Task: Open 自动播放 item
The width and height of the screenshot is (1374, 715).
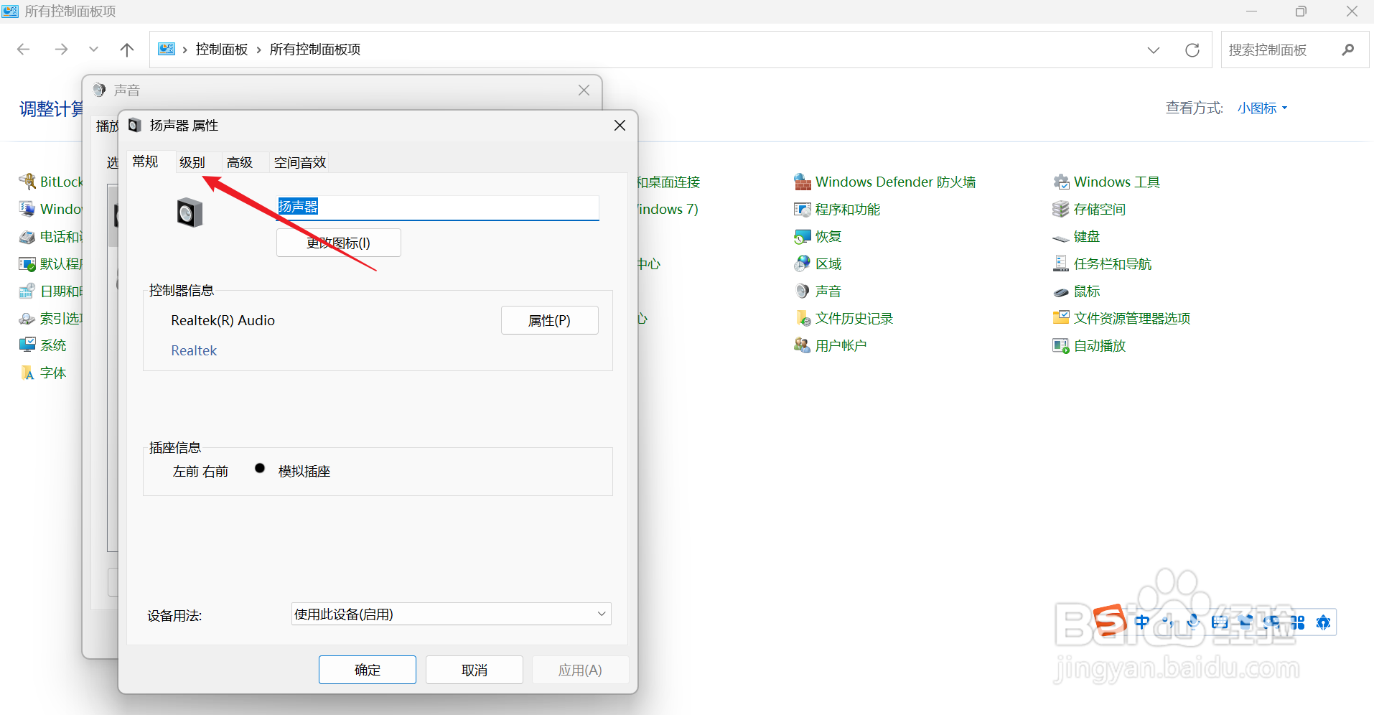Action: coord(1089,346)
